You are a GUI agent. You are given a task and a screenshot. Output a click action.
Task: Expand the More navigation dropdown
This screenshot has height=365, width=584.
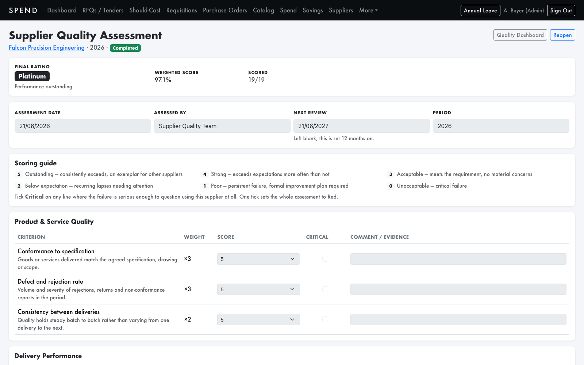[x=368, y=10]
